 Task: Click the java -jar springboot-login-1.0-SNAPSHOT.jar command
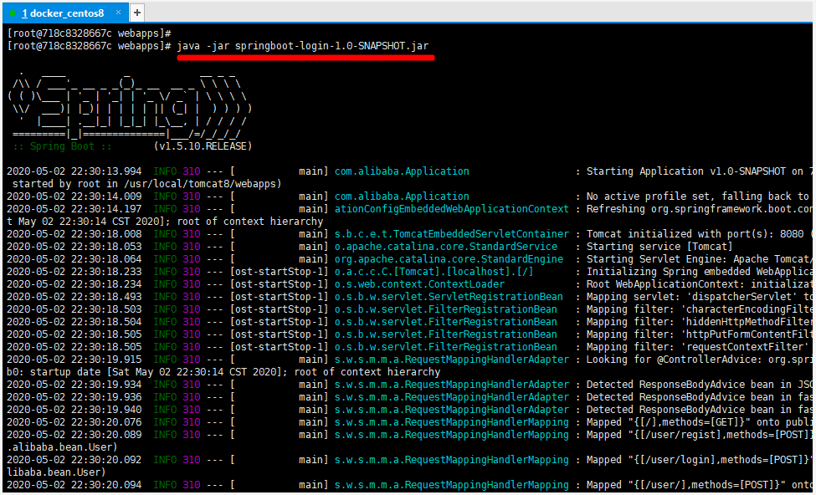pyautogui.click(x=303, y=46)
